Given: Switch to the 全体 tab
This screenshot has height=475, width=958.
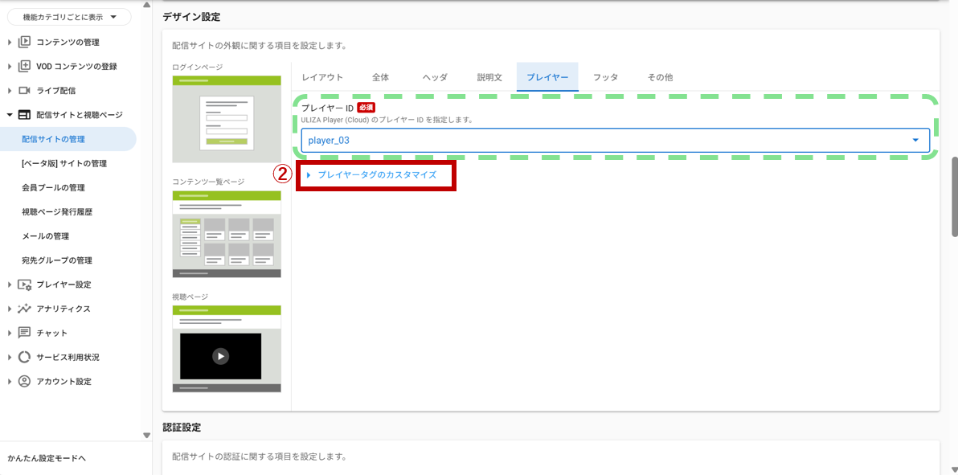Looking at the screenshot, I should [x=380, y=77].
